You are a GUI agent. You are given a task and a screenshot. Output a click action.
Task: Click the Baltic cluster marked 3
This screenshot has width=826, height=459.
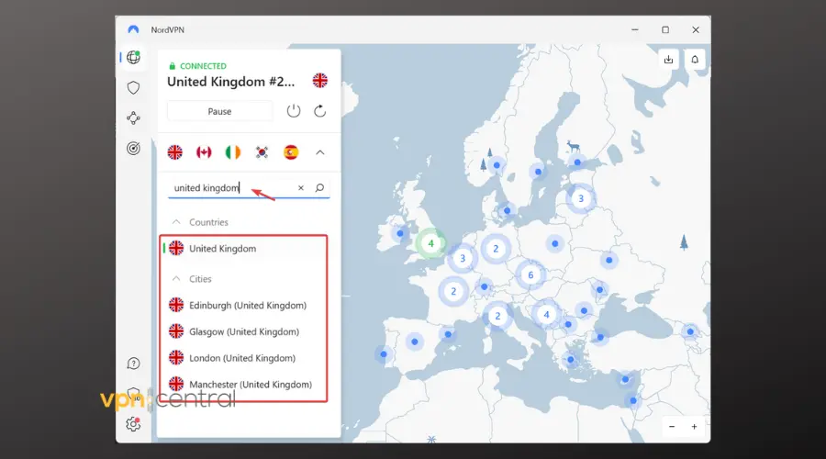click(x=581, y=198)
